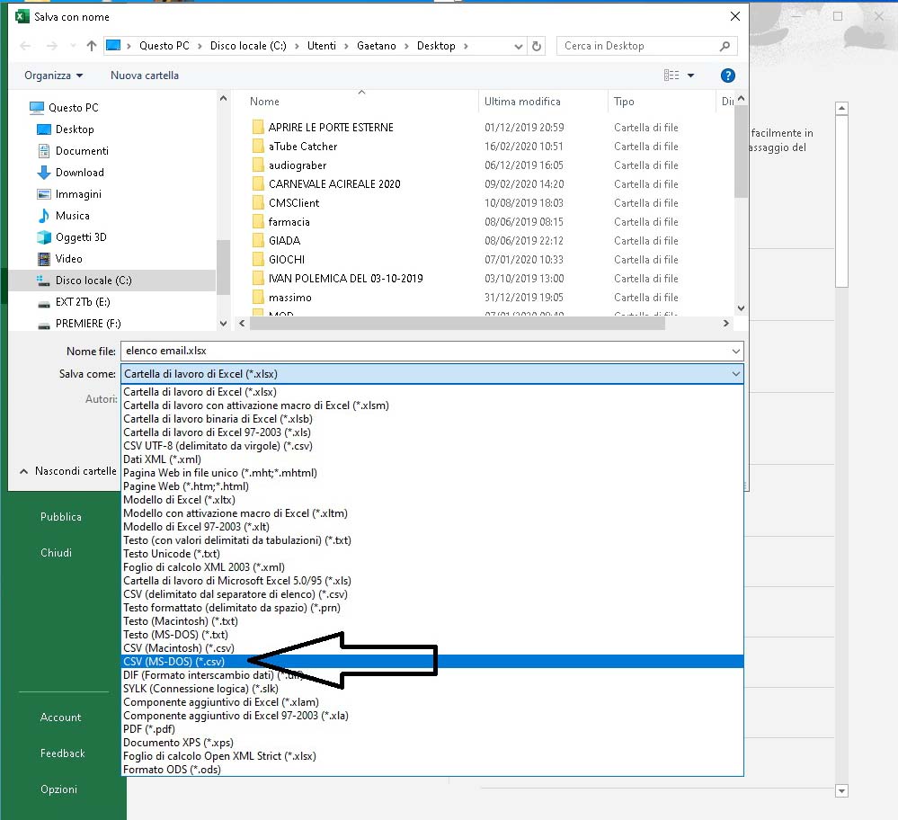The image size is (898, 820).
Task: Choose Testo (MS-DOS) (*.txt) format
Action: 432,635
